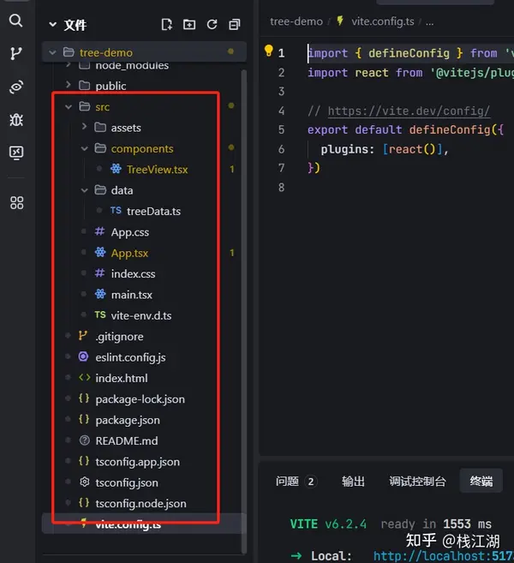Screen dimensions: 514x563
Task: Expand the public folder
Action: coord(69,85)
